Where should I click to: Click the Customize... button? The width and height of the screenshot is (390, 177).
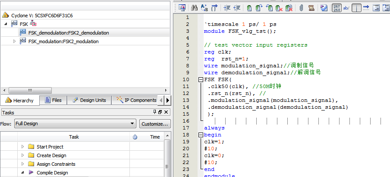click(154, 124)
